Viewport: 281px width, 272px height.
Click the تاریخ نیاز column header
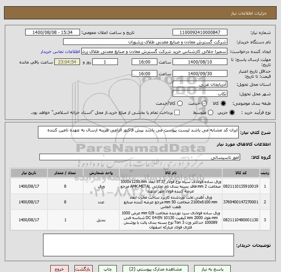(x=29, y=173)
